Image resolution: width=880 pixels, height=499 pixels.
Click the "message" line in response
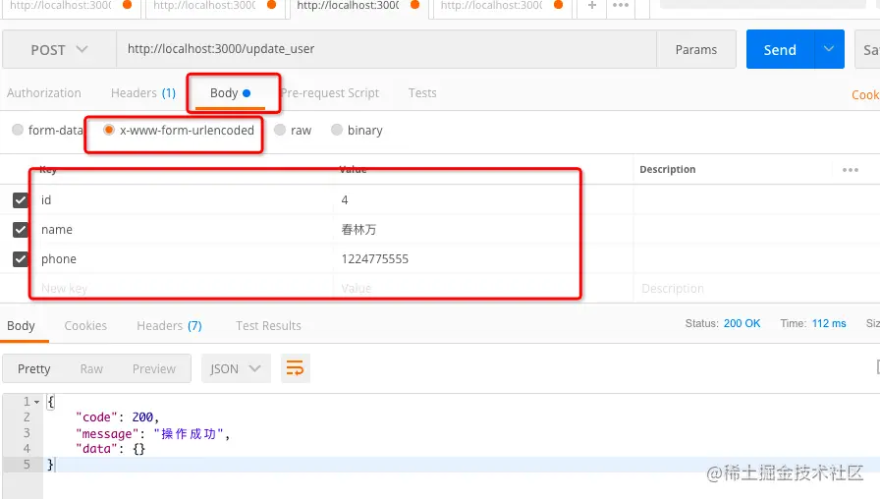coord(152,433)
